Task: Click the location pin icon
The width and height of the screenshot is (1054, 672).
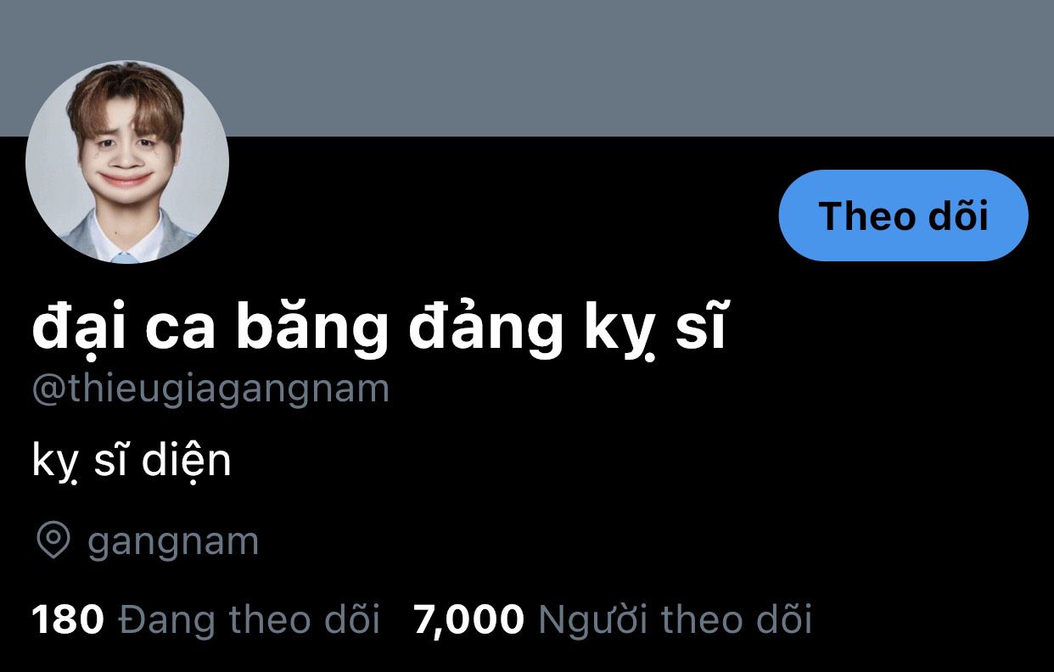Action: (x=54, y=540)
